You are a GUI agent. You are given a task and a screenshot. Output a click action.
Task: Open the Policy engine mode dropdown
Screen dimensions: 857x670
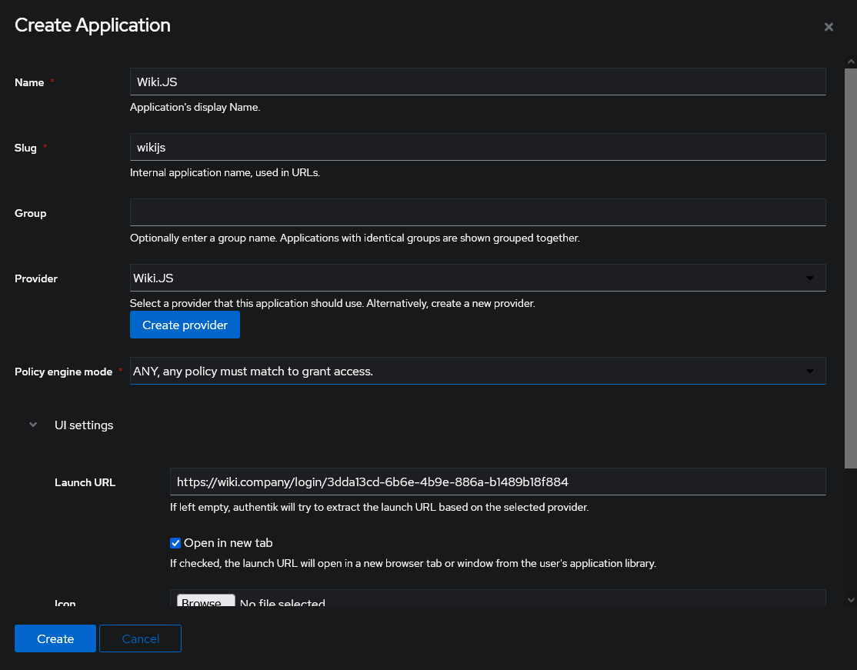point(477,371)
